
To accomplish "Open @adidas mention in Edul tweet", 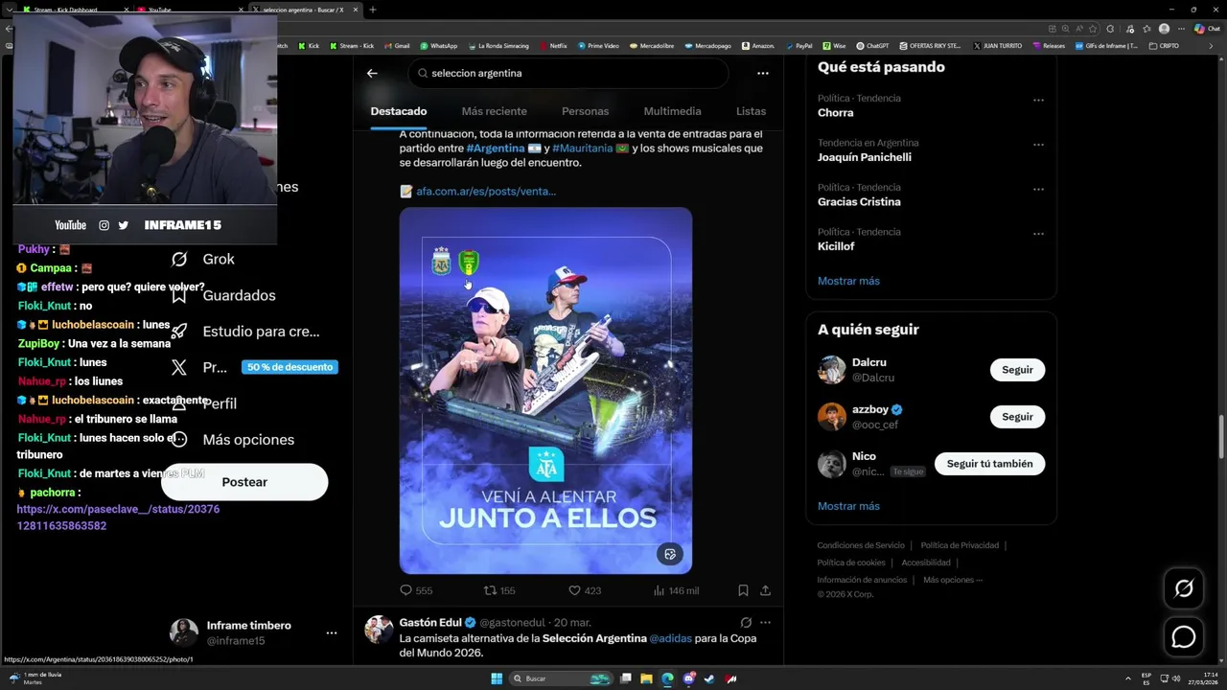I will tap(670, 638).
